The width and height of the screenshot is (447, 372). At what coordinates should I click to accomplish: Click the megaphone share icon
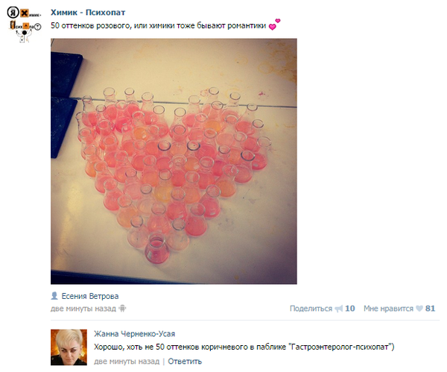pyautogui.click(x=339, y=309)
